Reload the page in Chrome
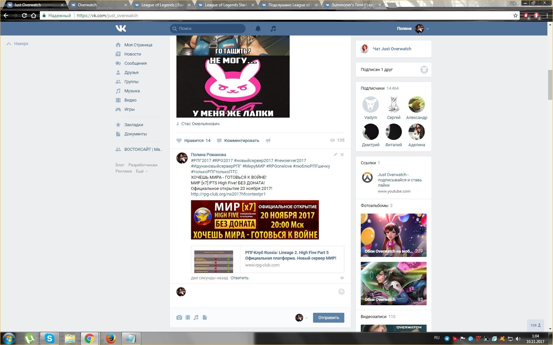The height and width of the screenshot is (345, 553). tap(24, 15)
